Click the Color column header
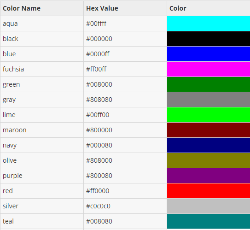250x230 pixels. tap(209, 8)
